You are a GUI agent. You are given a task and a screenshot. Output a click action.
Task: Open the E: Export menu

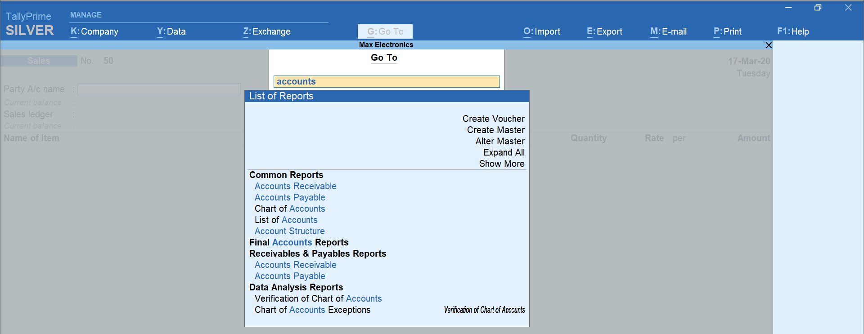[604, 31]
